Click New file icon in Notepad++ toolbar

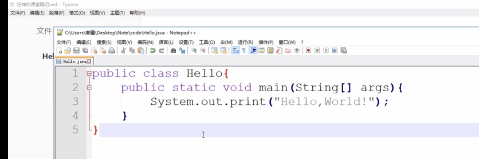[59, 50]
